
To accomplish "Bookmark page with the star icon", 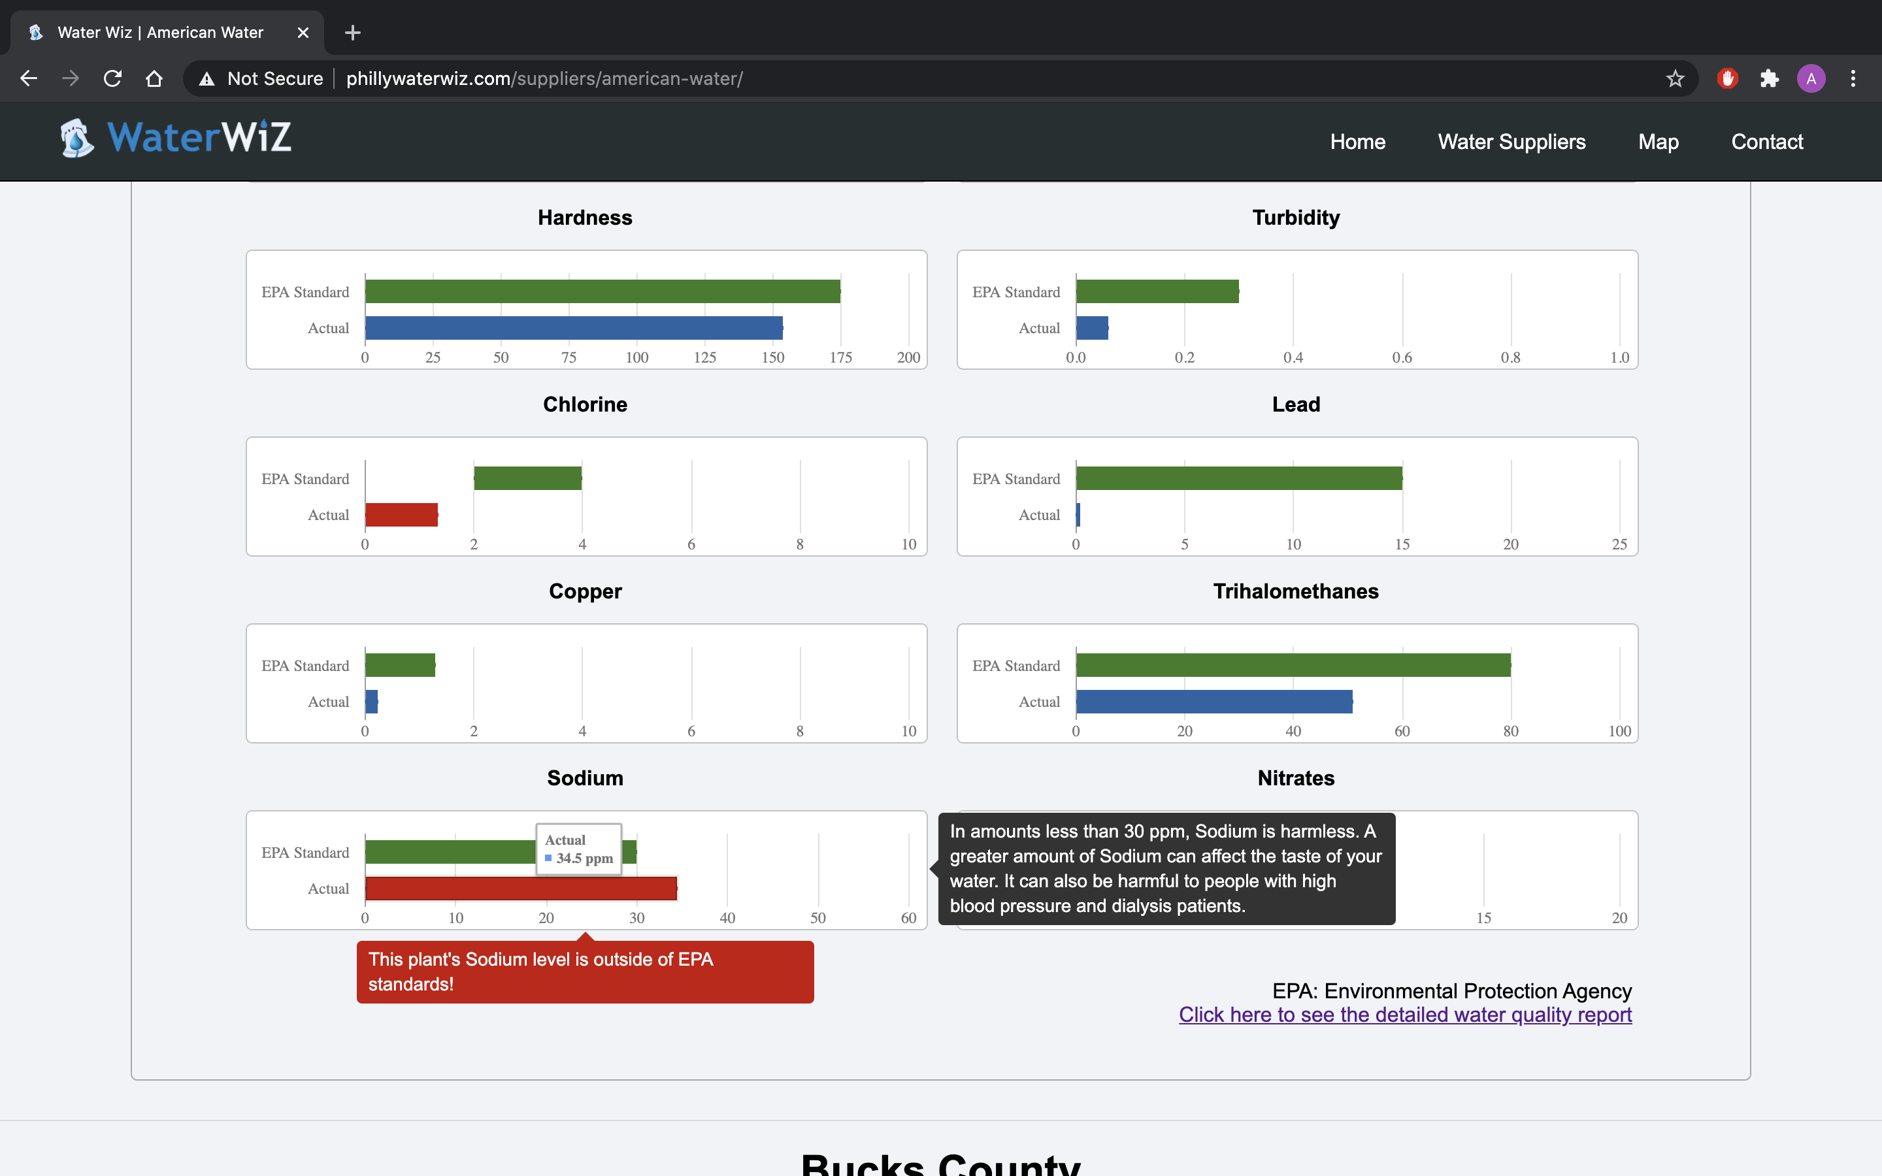I will 1675,78.
